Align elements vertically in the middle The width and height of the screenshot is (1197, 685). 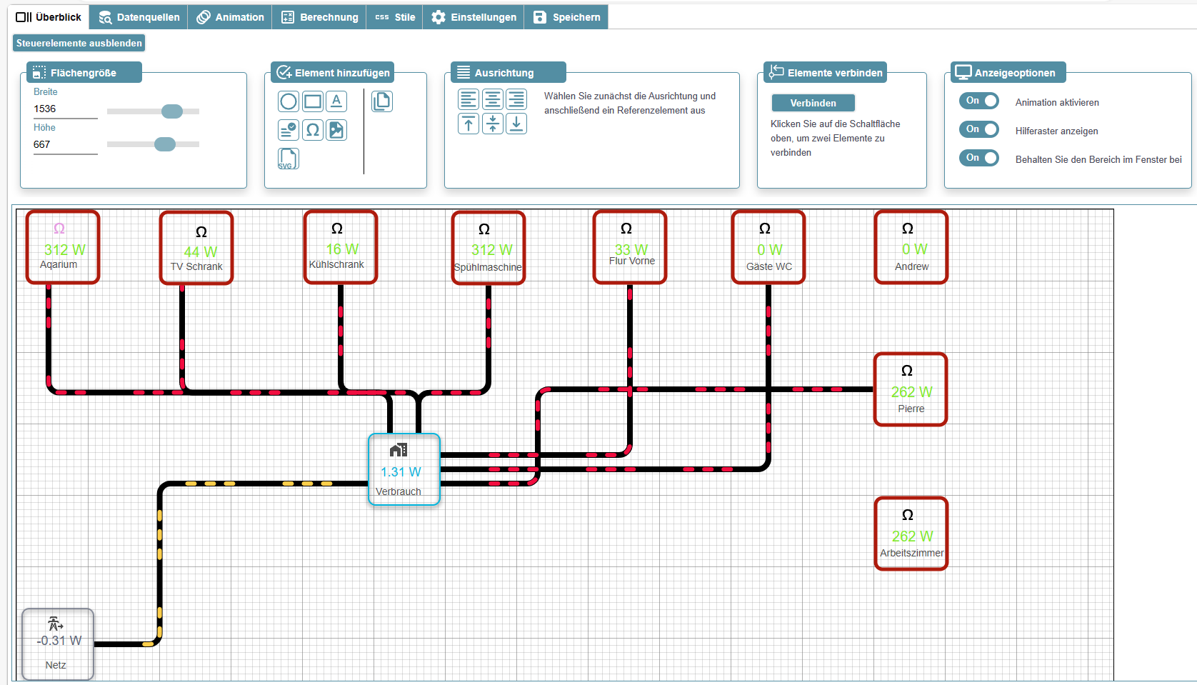pyautogui.click(x=493, y=124)
